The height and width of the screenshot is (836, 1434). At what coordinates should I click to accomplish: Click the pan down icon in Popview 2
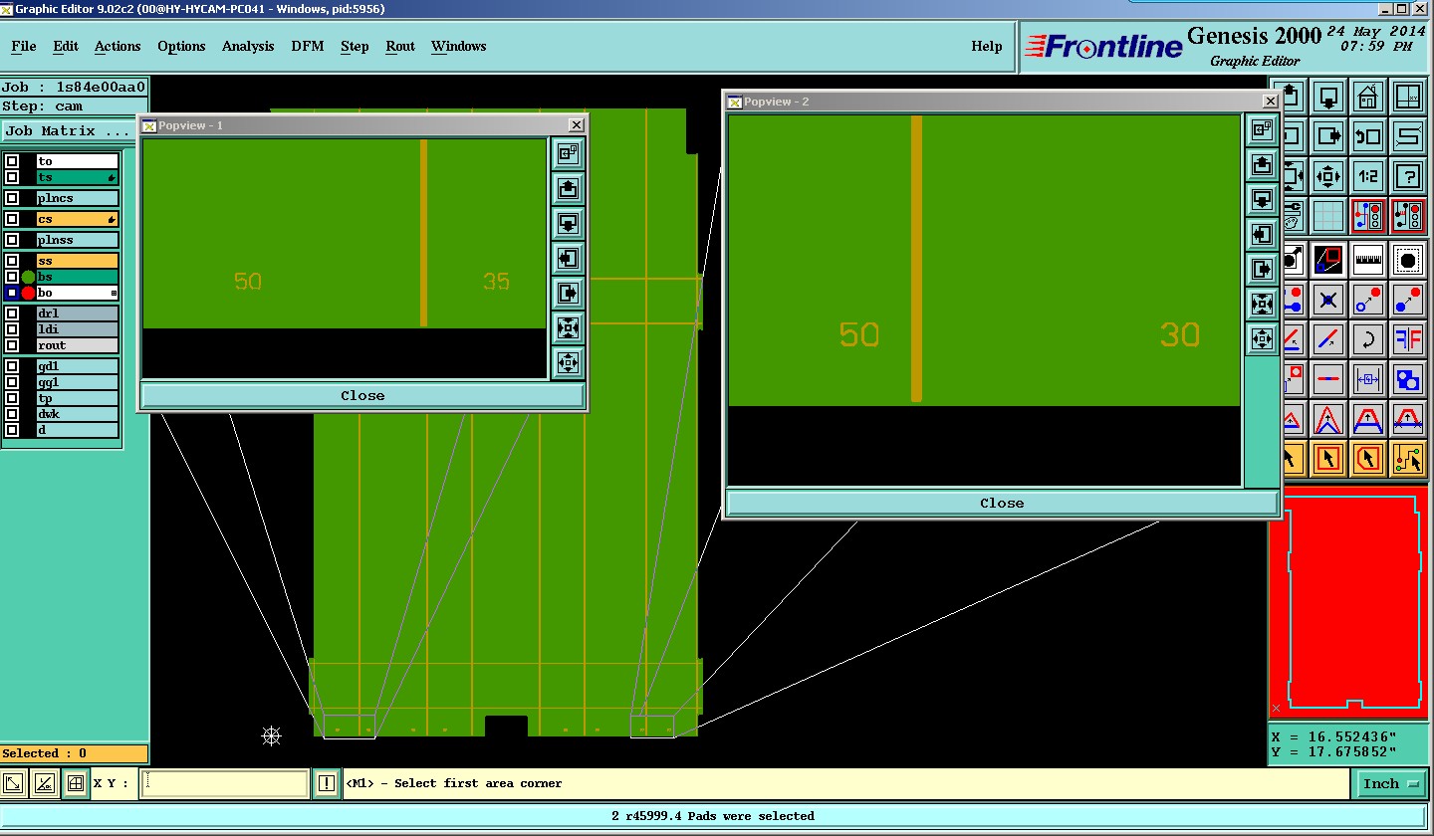[1262, 199]
